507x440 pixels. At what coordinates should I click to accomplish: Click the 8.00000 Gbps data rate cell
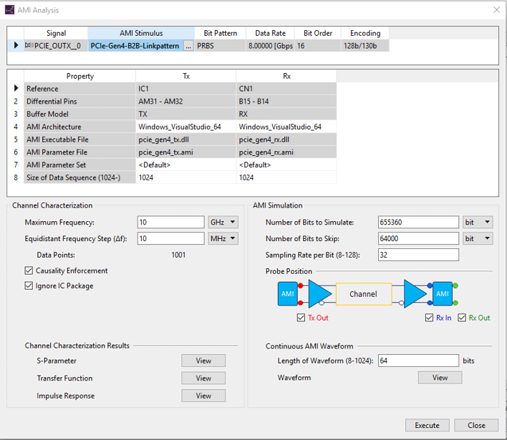270,46
